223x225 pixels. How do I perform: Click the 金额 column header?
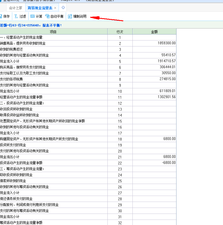pos(154,32)
